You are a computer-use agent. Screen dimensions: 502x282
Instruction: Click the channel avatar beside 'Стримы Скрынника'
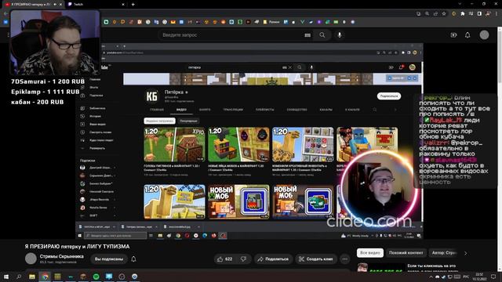pos(31,258)
